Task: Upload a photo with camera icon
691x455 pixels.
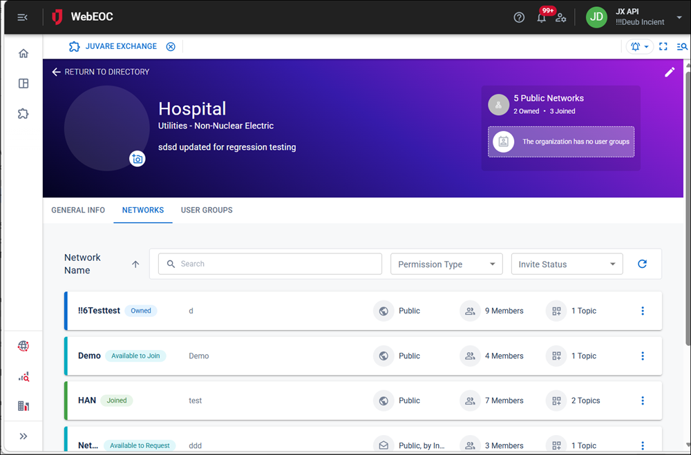Action: 138,159
